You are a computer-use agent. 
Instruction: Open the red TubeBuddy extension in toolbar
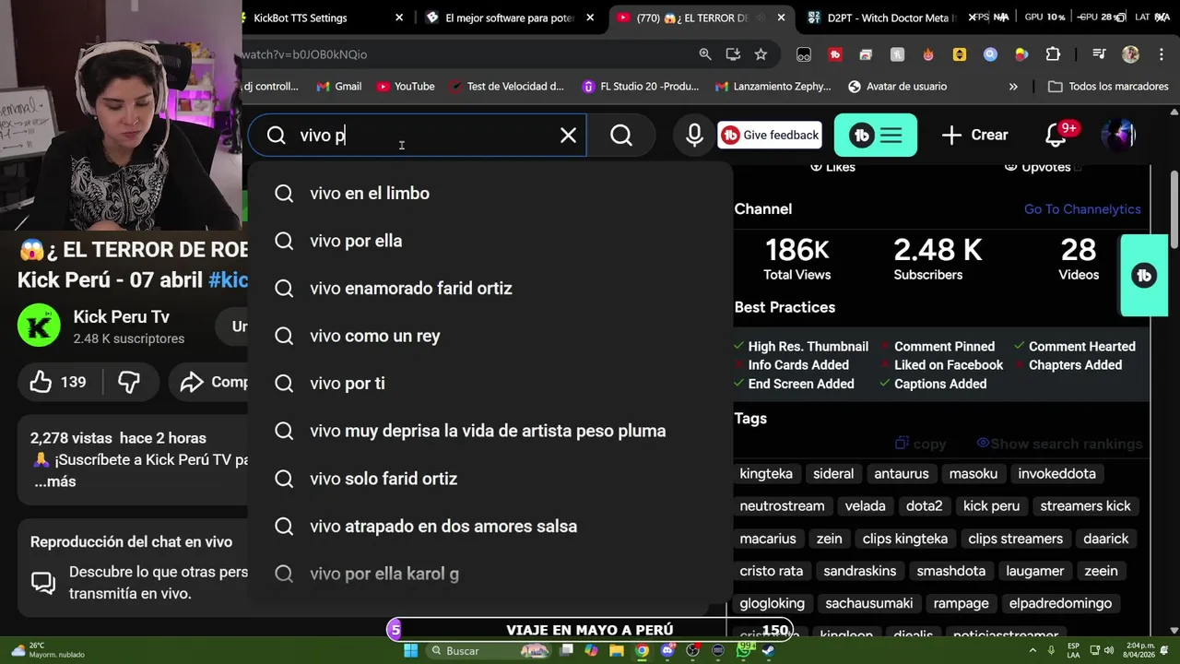click(835, 54)
